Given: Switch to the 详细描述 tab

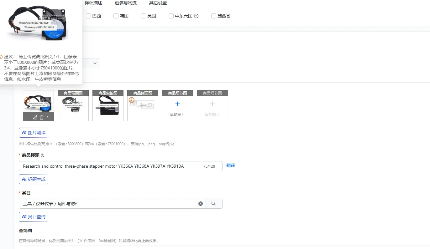Looking at the screenshot, I should (x=93, y=3).
